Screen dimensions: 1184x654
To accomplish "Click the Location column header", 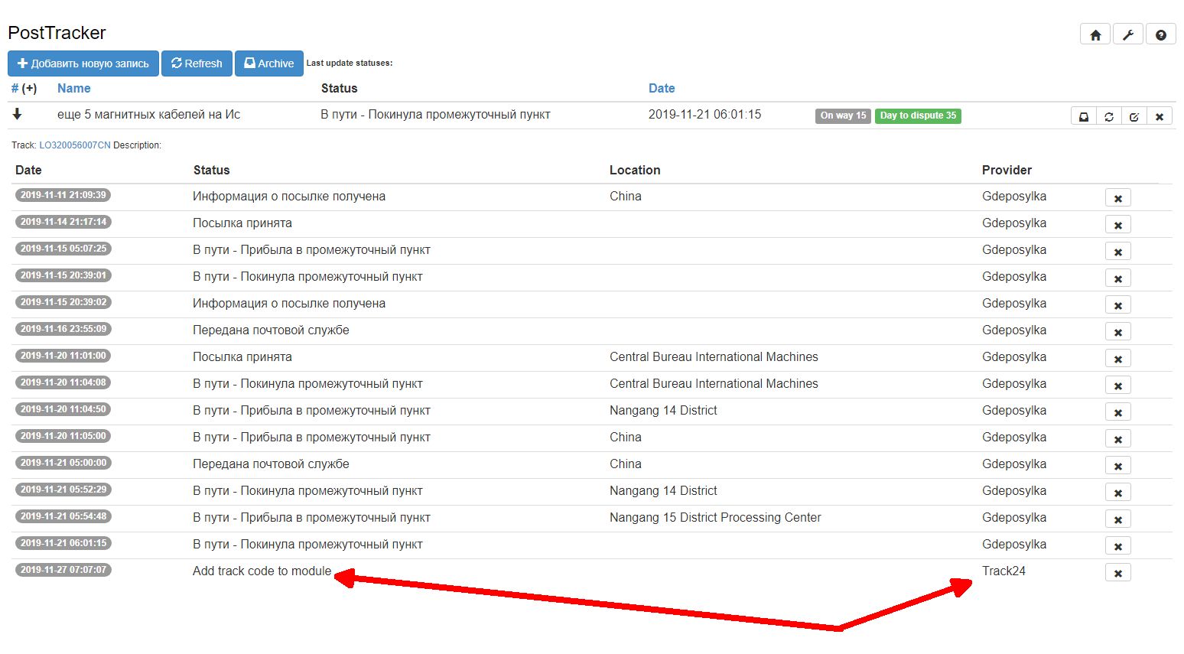I will (635, 170).
